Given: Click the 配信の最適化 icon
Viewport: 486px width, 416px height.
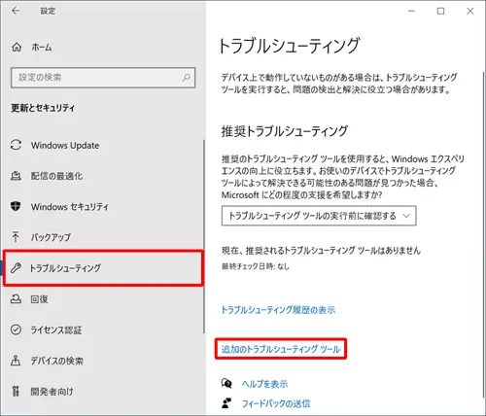Looking at the screenshot, I should 16,176.
